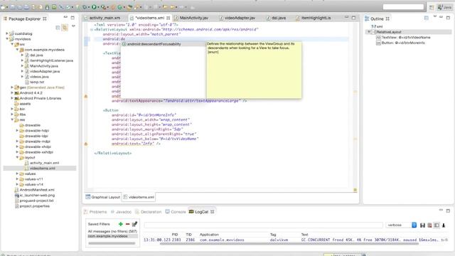
Task: Edit selected LogCat filter icon
Action: (134, 224)
